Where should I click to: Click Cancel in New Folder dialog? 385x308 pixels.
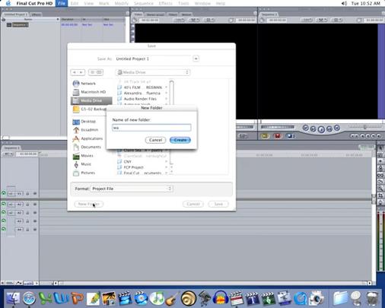[155, 140]
